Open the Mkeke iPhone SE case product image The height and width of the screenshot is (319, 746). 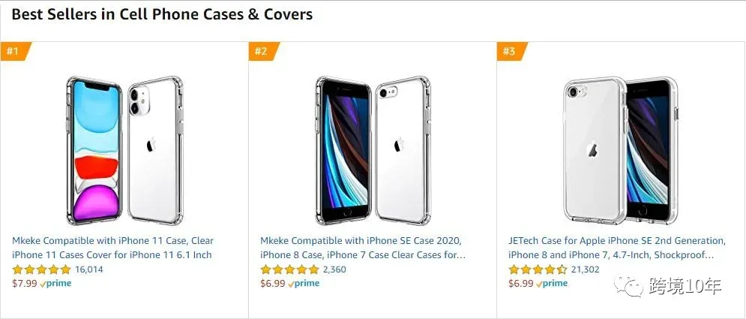pos(373,150)
